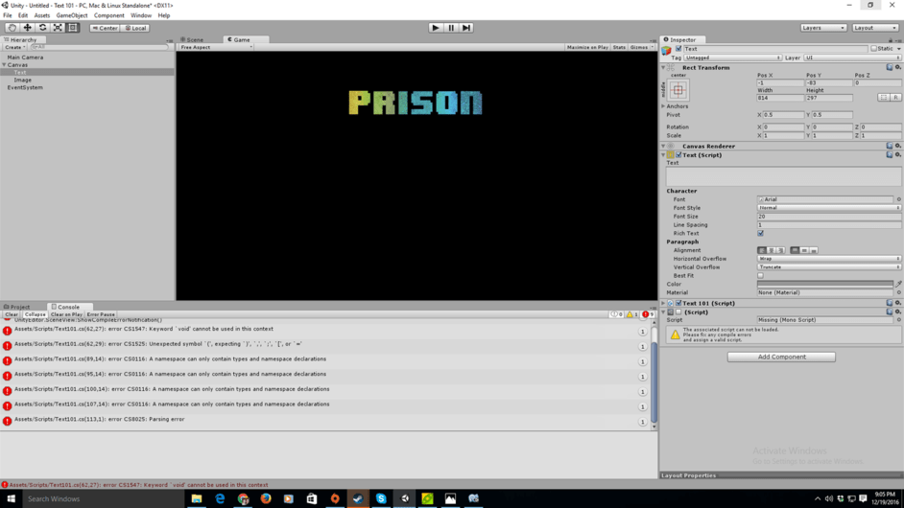Toggle the Static checkbox
The height and width of the screenshot is (508, 904).
tap(873, 49)
